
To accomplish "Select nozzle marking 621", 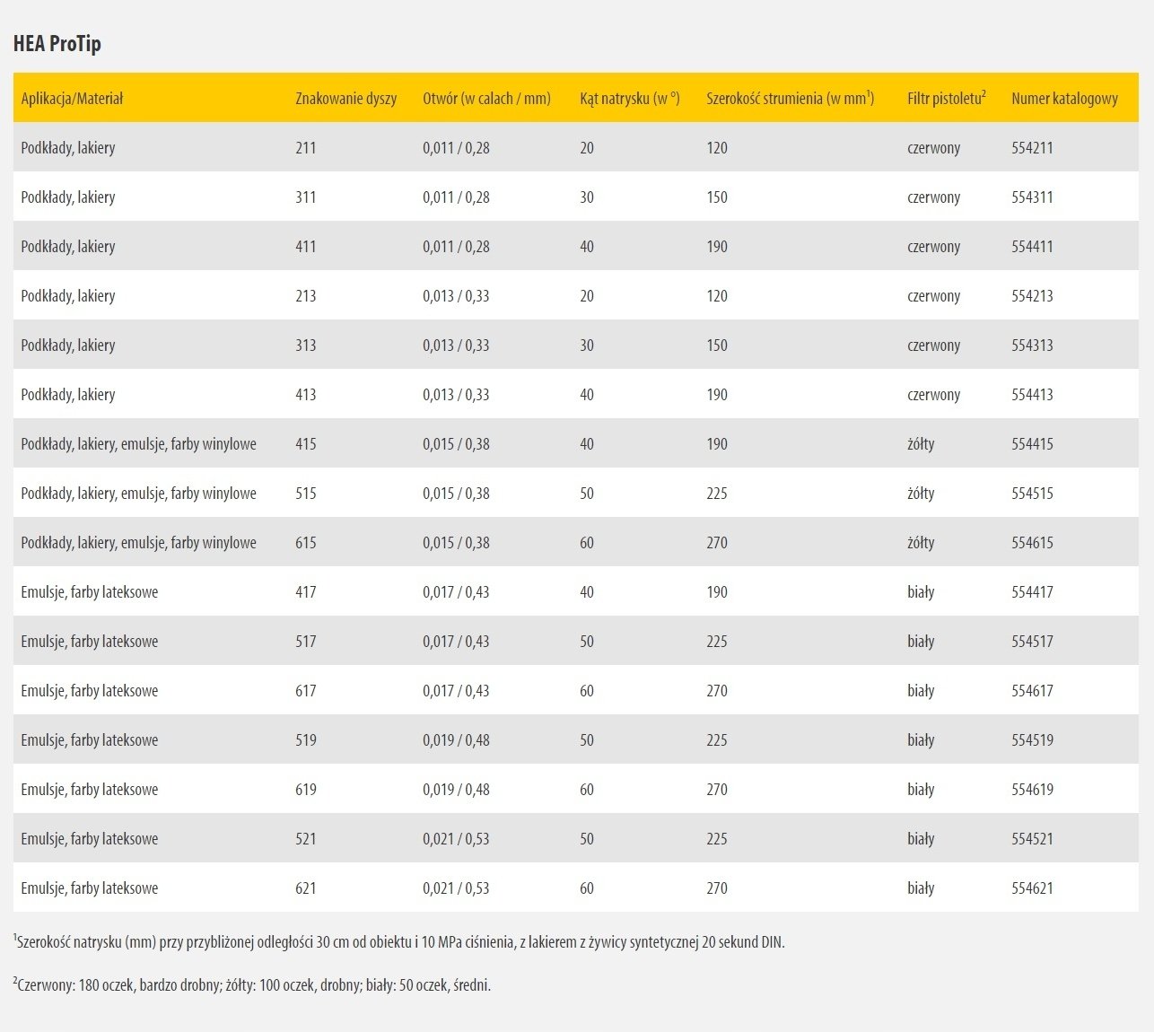I will (306, 888).
